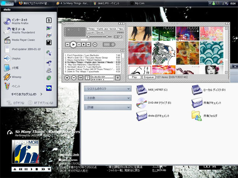This screenshot has height=178, width=238.
Task: Switch to the So Many Things Winamp taskbar item
Action: 73,3
